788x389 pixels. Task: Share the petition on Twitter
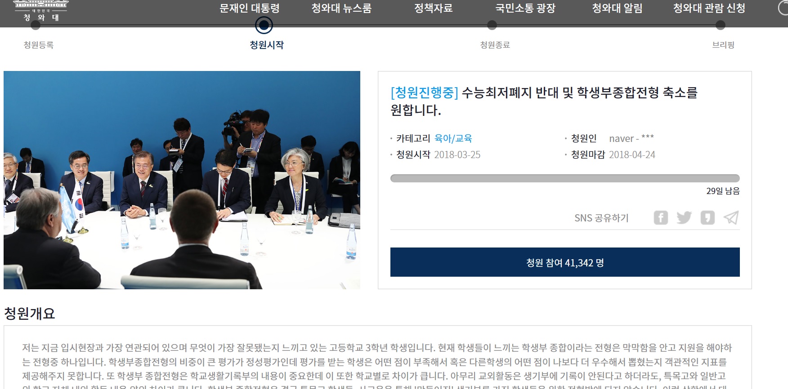pos(684,218)
